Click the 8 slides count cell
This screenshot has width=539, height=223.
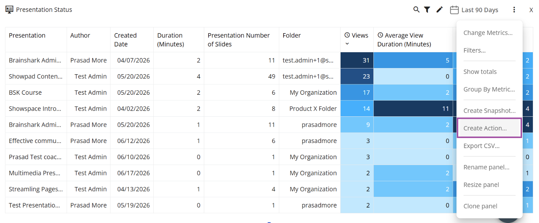coord(241,108)
